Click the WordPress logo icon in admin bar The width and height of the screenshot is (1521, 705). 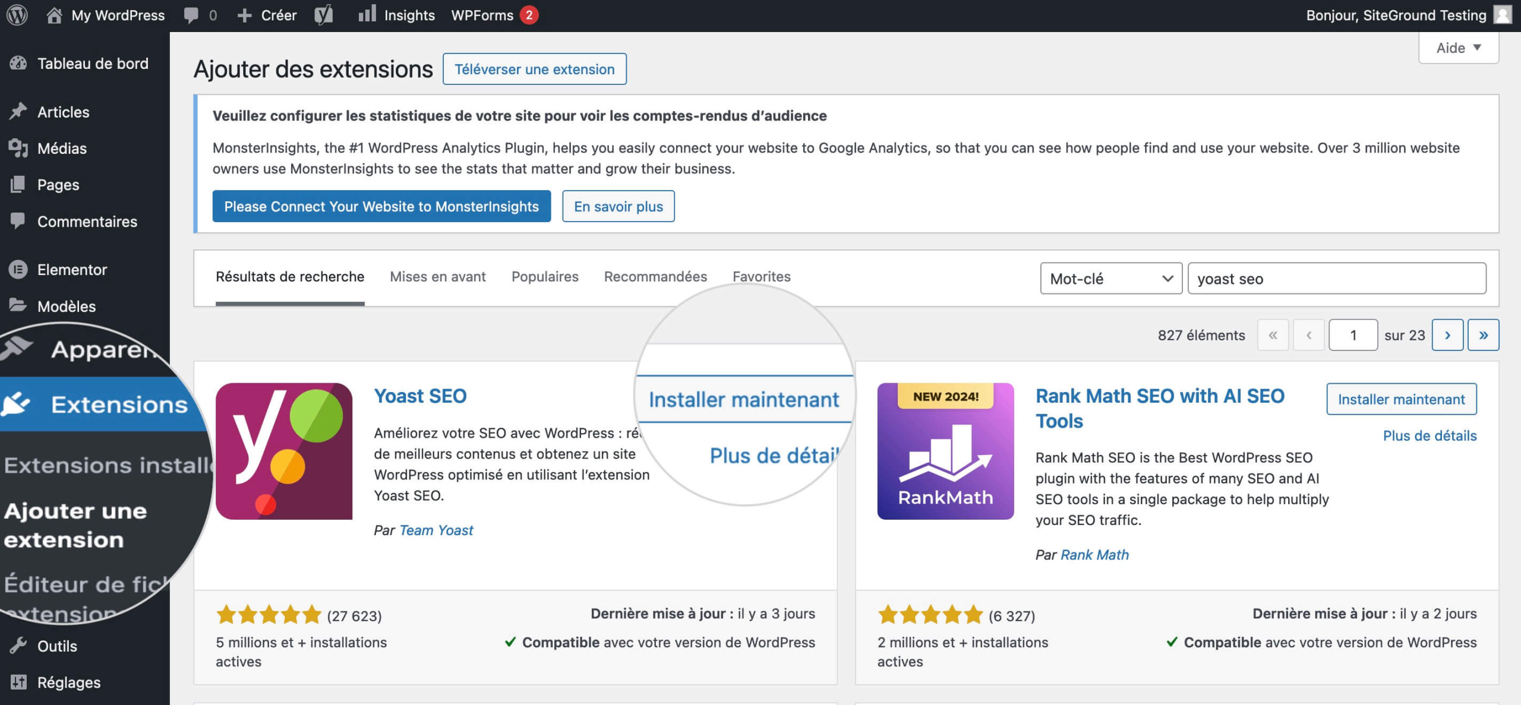click(17, 15)
